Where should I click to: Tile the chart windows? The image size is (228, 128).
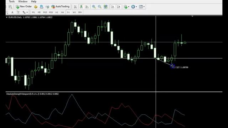point(105,7)
